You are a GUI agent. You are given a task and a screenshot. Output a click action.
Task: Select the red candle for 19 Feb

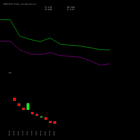point(37,115)
